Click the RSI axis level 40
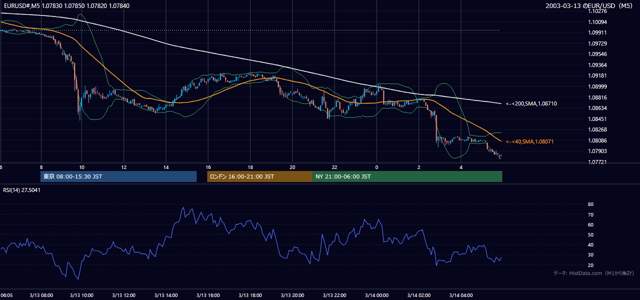Screen dimensions: 640x300 590,244
